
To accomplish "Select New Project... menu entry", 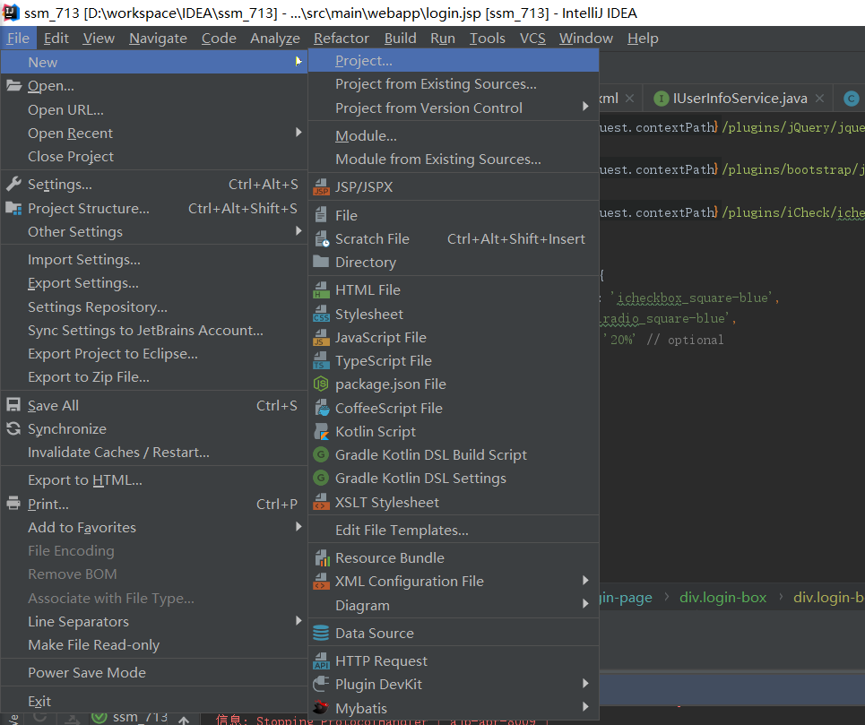I will point(454,61).
